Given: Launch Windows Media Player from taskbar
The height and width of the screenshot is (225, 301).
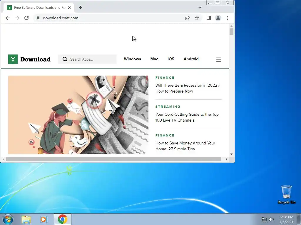Looking at the screenshot, I should (44, 219).
